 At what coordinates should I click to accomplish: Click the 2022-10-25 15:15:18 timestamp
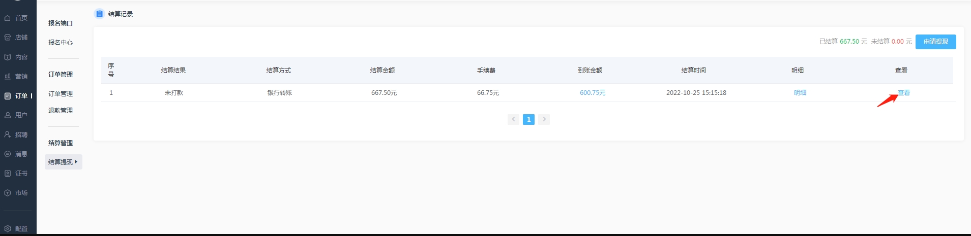point(696,93)
